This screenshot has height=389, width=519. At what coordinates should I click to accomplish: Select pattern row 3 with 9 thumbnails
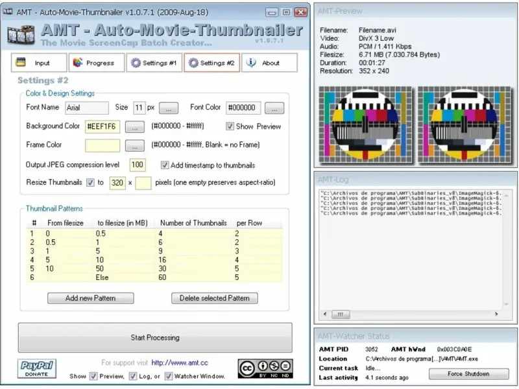(x=154, y=251)
